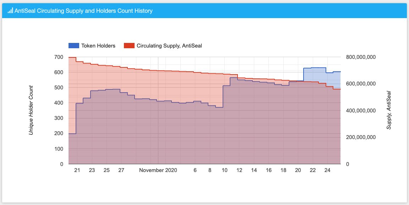Click the 16 date label on the x-axis
This screenshot has height=205, width=409.
[x=269, y=170]
